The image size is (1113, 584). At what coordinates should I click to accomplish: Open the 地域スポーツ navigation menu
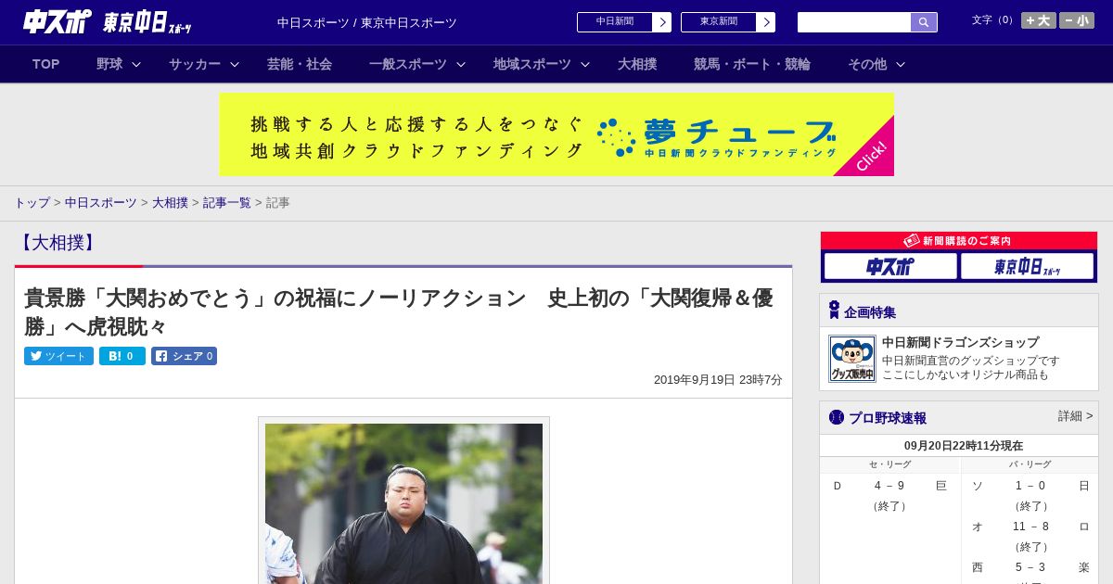[x=532, y=64]
